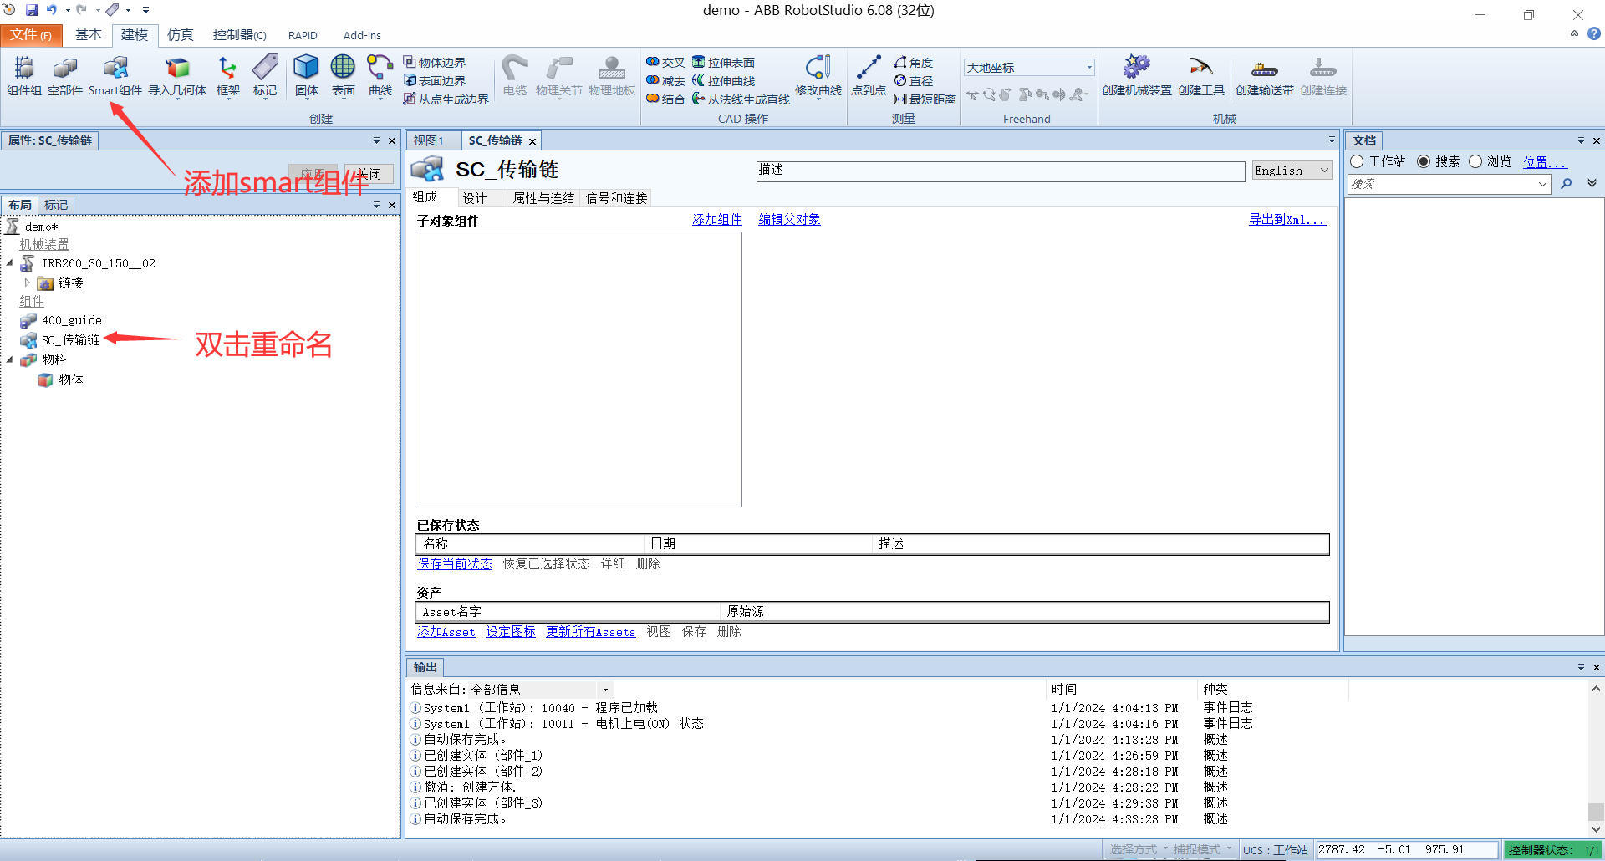Click the 导出到Xml link

(x=1287, y=220)
